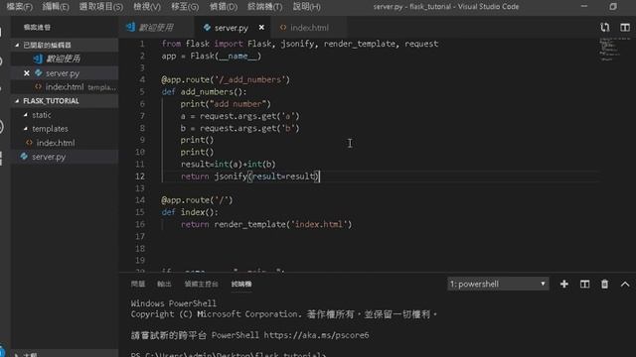
Task: Collapse the templates folder
Action: (x=65, y=129)
